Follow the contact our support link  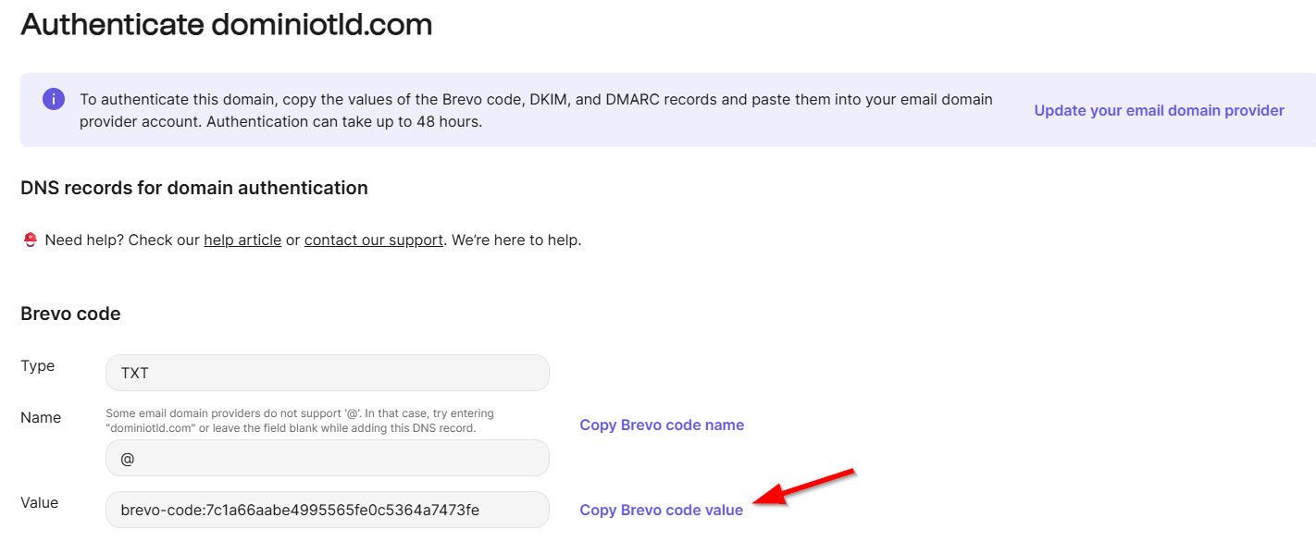click(373, 240)
